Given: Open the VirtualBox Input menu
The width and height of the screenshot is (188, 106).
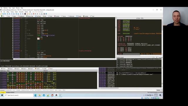Looking at the screenshot, I should [14, 8].
